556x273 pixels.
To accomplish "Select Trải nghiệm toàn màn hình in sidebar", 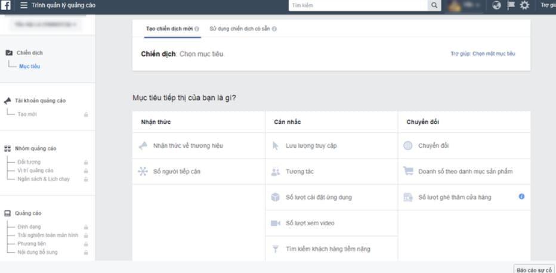I will tap(48, 235).
